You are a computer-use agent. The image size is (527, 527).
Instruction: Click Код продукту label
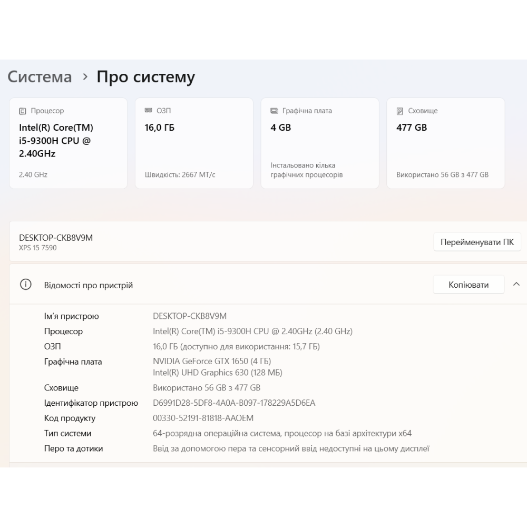70,418
